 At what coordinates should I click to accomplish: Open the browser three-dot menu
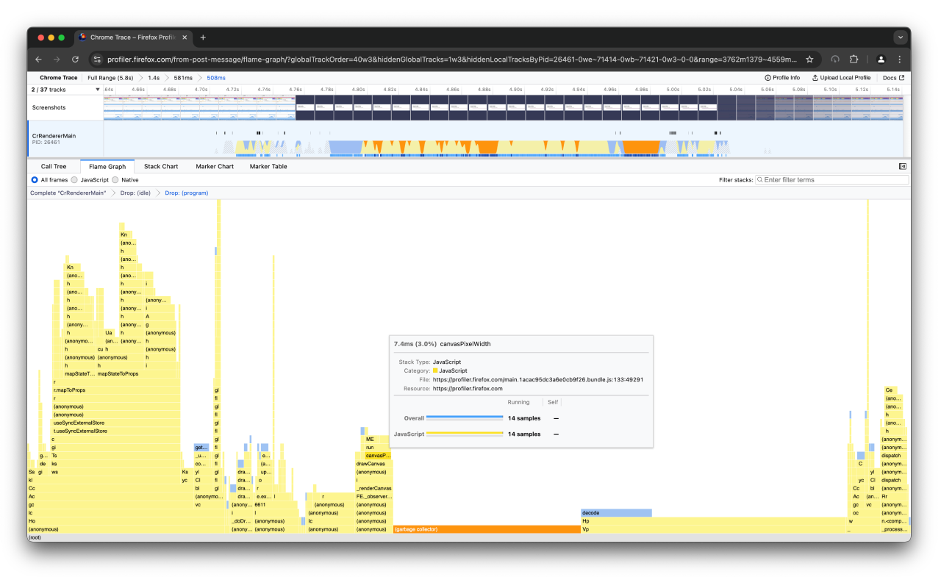point(900,60)
